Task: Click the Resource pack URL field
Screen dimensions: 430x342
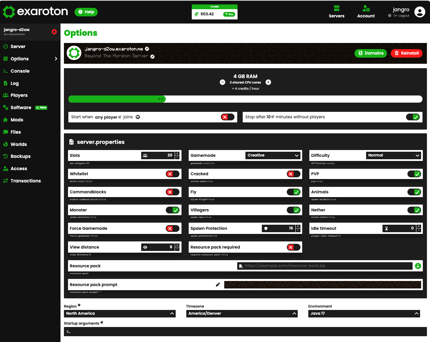Action: 325,266
